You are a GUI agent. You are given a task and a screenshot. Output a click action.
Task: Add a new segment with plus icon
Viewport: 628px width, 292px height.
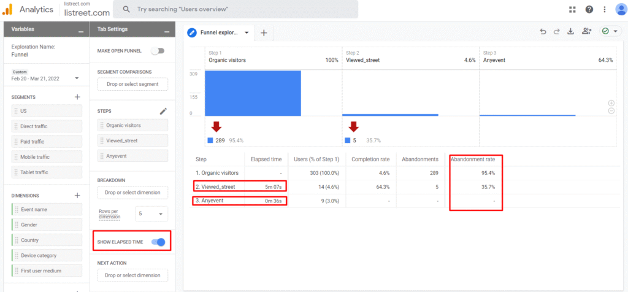[x=77, y=97]
